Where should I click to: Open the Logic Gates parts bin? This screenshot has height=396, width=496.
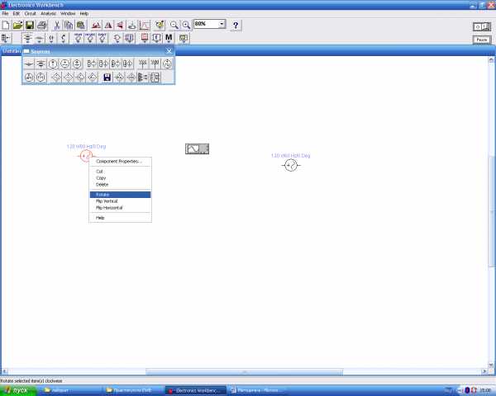pyautogui.click(x=117, y=38)
